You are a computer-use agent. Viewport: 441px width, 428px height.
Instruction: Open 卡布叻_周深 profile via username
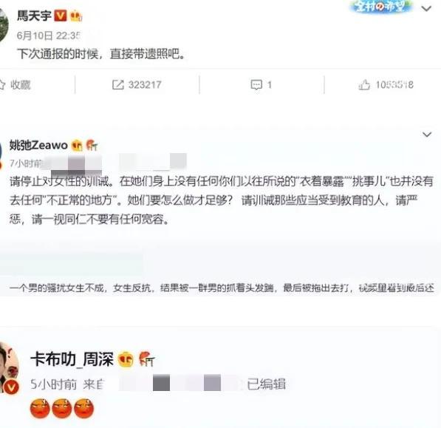point(72,359)
